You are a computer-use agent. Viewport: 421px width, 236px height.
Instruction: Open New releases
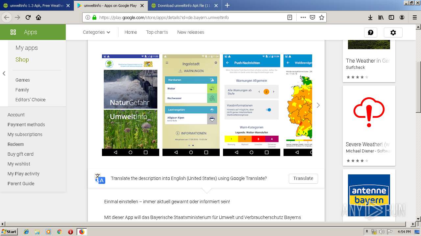tap(191, 32)
